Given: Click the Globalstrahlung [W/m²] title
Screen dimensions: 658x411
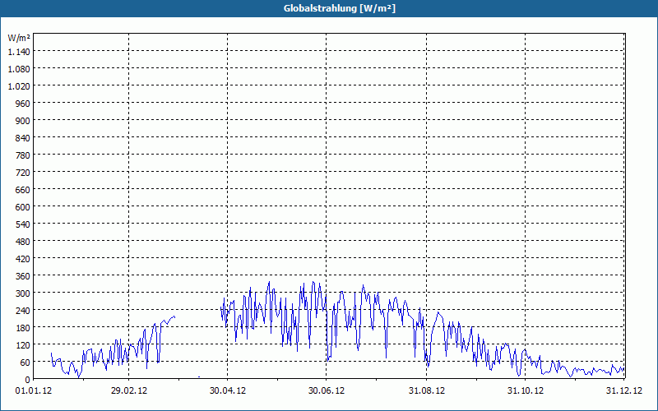Looking at the screenshot, I should tap(340, 8).
